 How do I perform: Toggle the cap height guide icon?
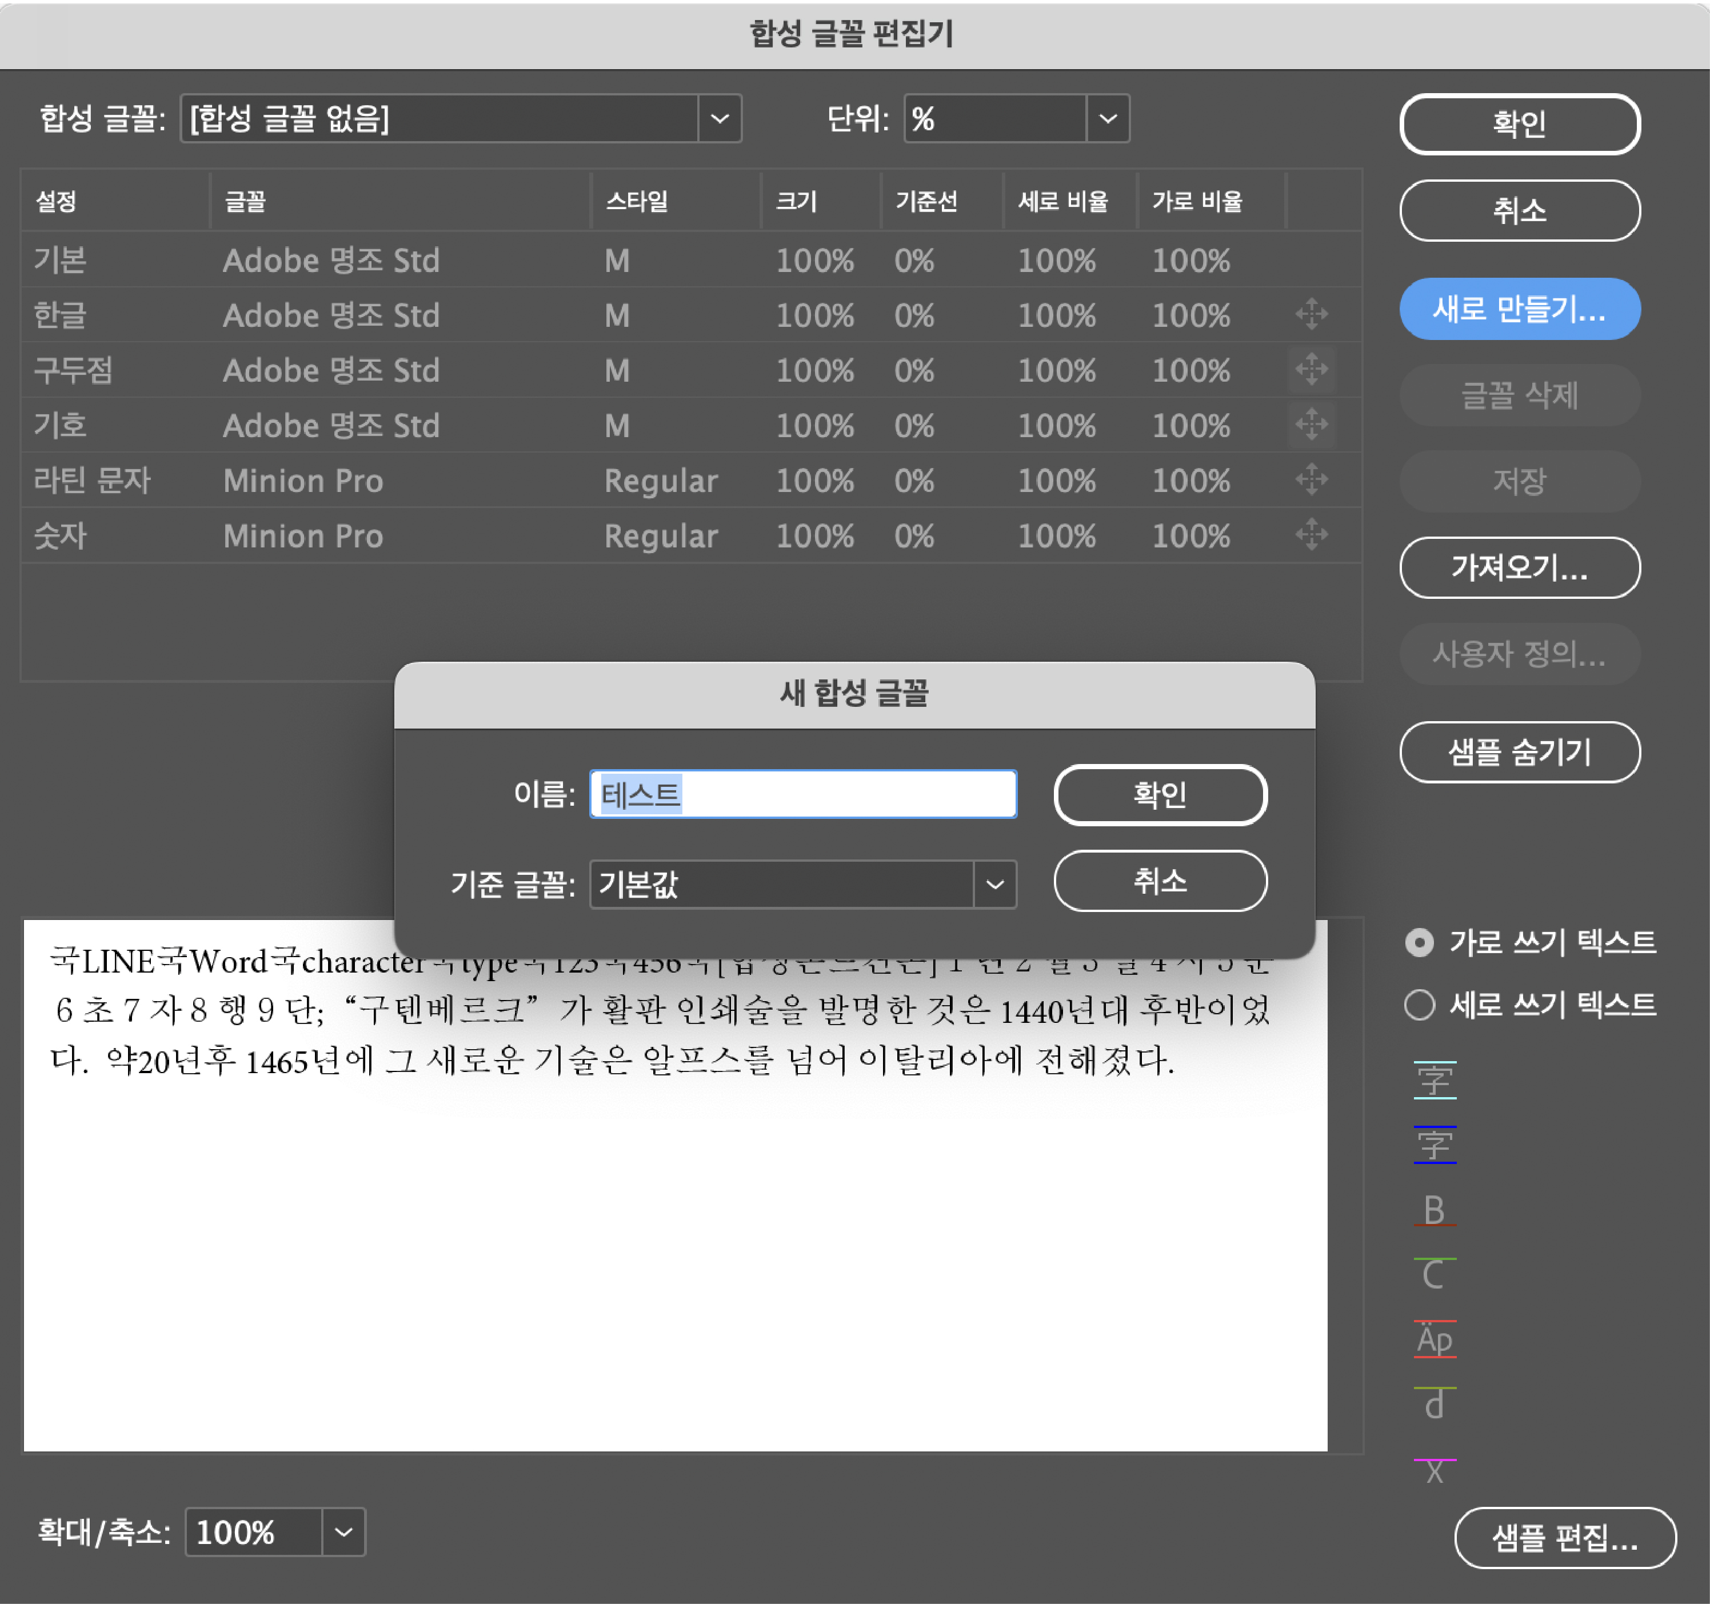coord(1434,1275)
